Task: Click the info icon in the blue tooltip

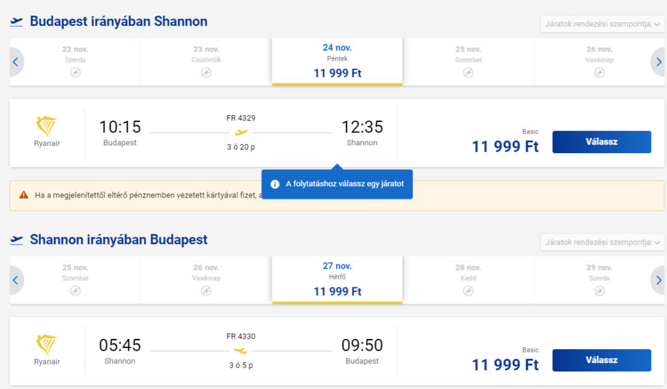Action: [x=275, y=184]
